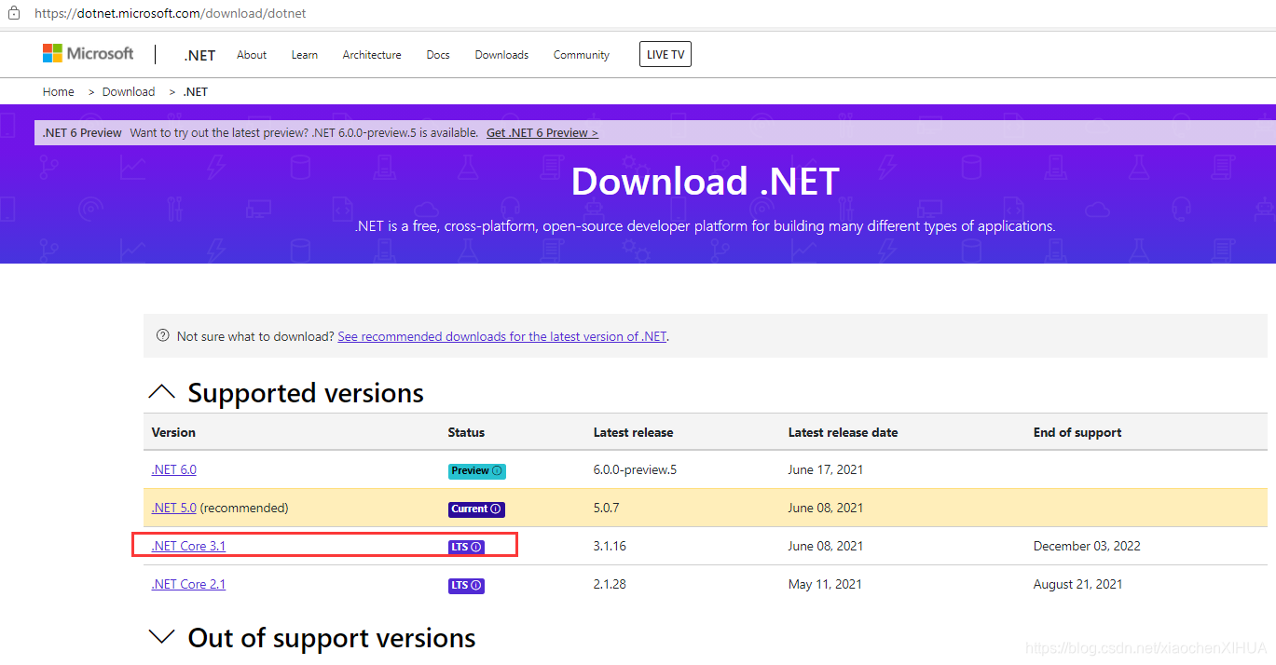Click the Current status badge
Viewport: 1276px width, 665px height.
pyautogui.click(x=476, y=509)
